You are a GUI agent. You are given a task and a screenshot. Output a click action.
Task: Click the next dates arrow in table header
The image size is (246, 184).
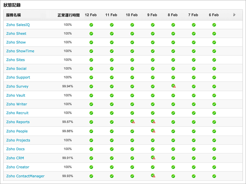234,15
